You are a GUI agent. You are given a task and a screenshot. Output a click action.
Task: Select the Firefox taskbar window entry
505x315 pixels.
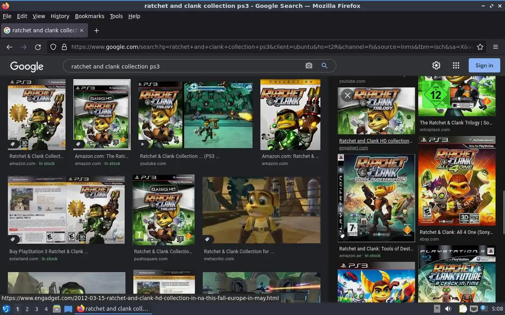tap(113, 309)
